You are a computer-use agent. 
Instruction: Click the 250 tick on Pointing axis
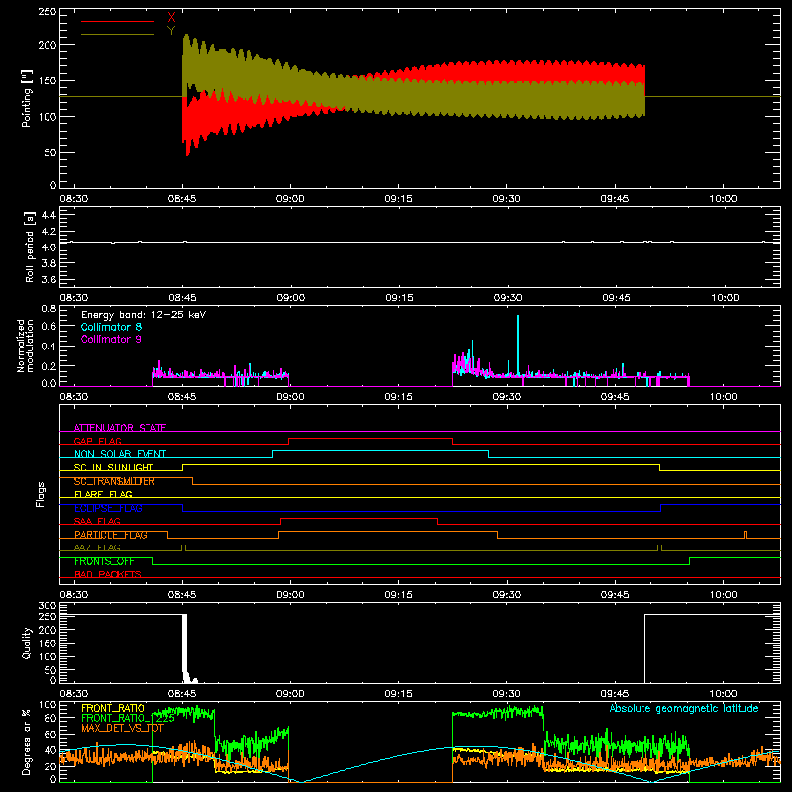pos(48,11)
